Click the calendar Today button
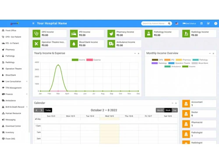 pyautogui.click(x=48, y=110)
